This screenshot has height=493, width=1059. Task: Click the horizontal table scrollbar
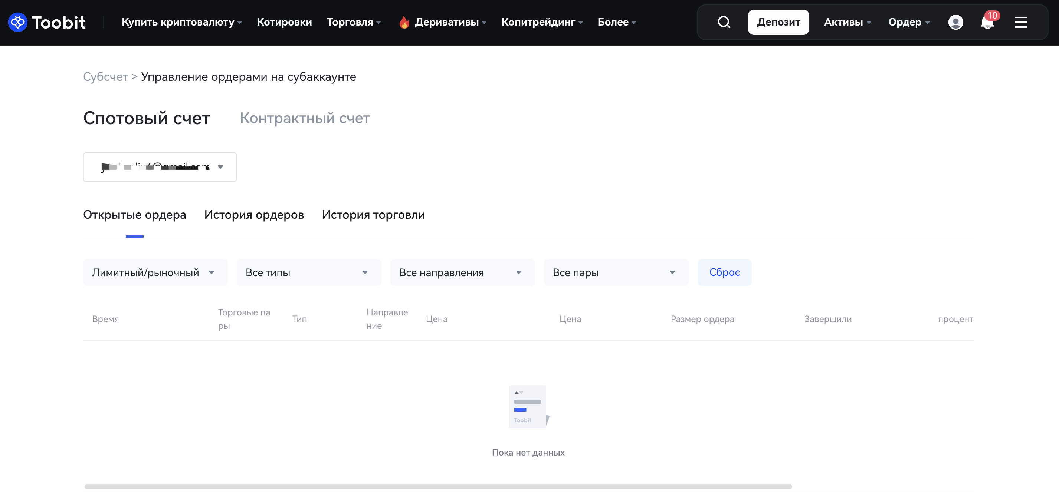point(438,486)
